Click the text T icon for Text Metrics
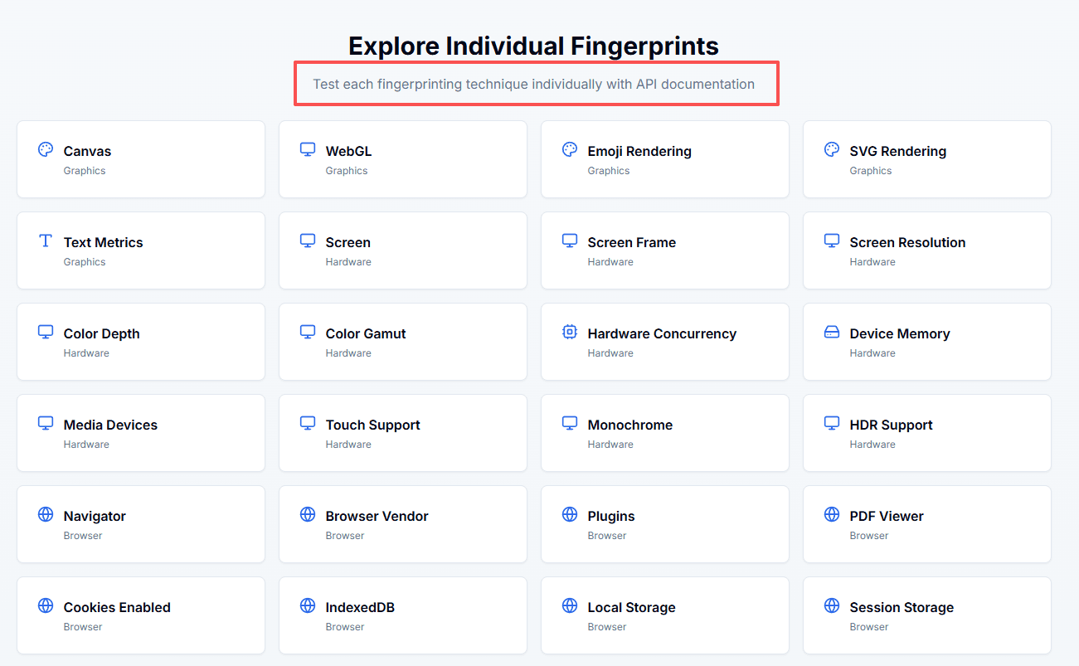The height and width of the screenshot is (666, 1079). (46, 241)
